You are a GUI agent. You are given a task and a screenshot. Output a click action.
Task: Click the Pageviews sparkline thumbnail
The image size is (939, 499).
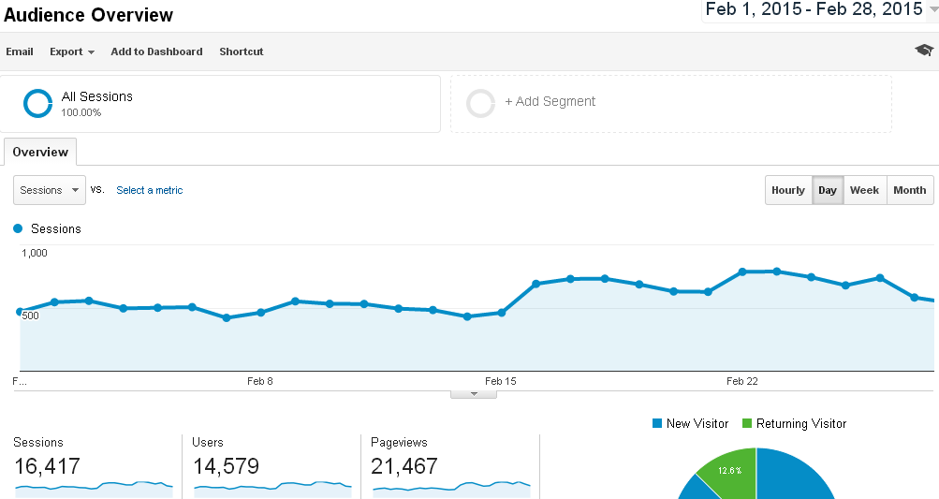(x=451, y=488)
